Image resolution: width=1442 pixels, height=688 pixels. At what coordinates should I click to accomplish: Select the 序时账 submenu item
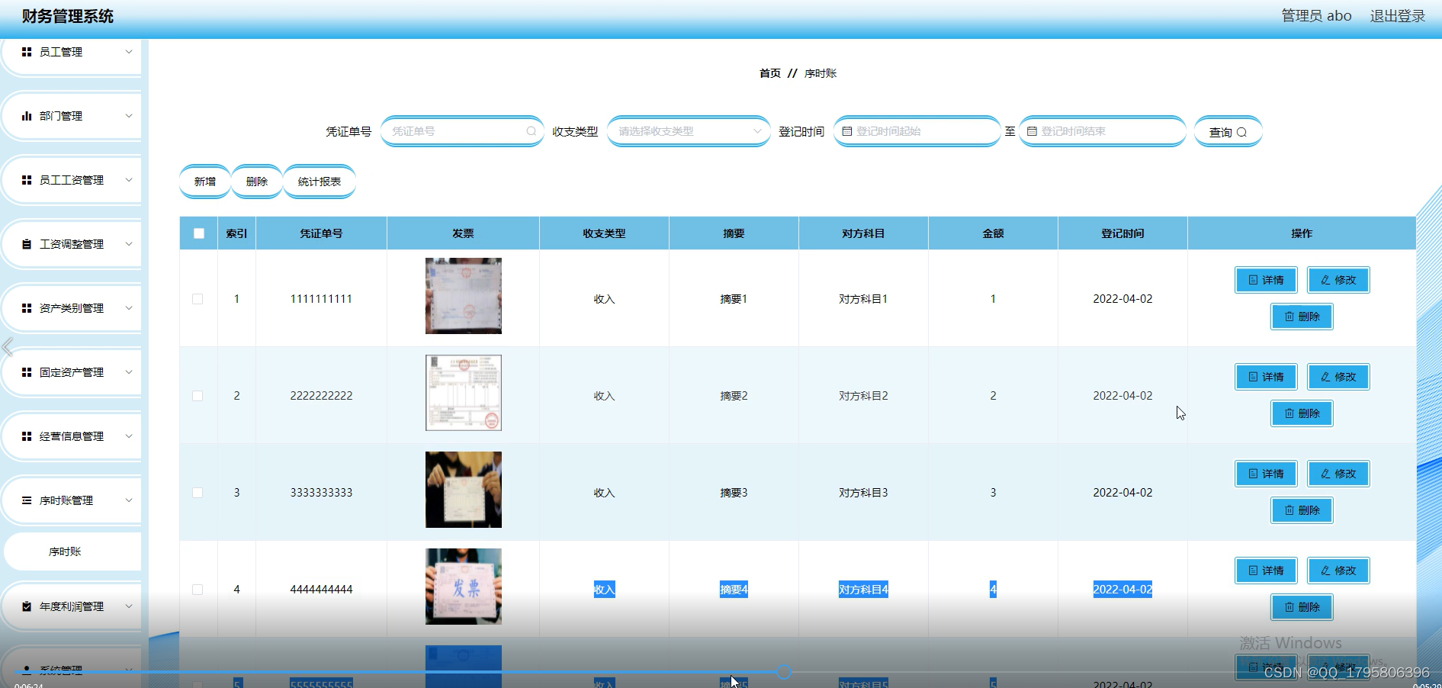coord(72,551)
